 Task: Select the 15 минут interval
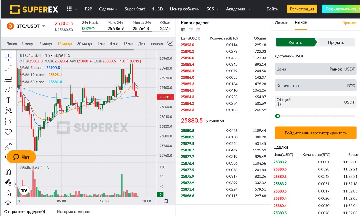(65, 44)
